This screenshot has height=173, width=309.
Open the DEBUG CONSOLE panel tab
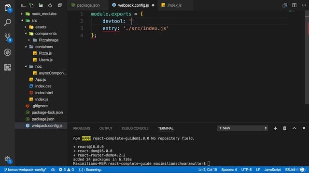[135, 128]
